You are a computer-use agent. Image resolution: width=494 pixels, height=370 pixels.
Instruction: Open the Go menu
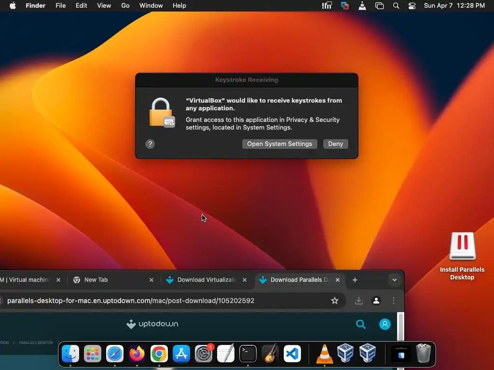pos(125,6)
